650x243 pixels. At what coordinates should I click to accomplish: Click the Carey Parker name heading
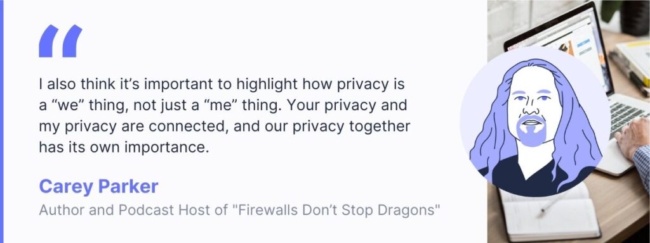point(98,187)
